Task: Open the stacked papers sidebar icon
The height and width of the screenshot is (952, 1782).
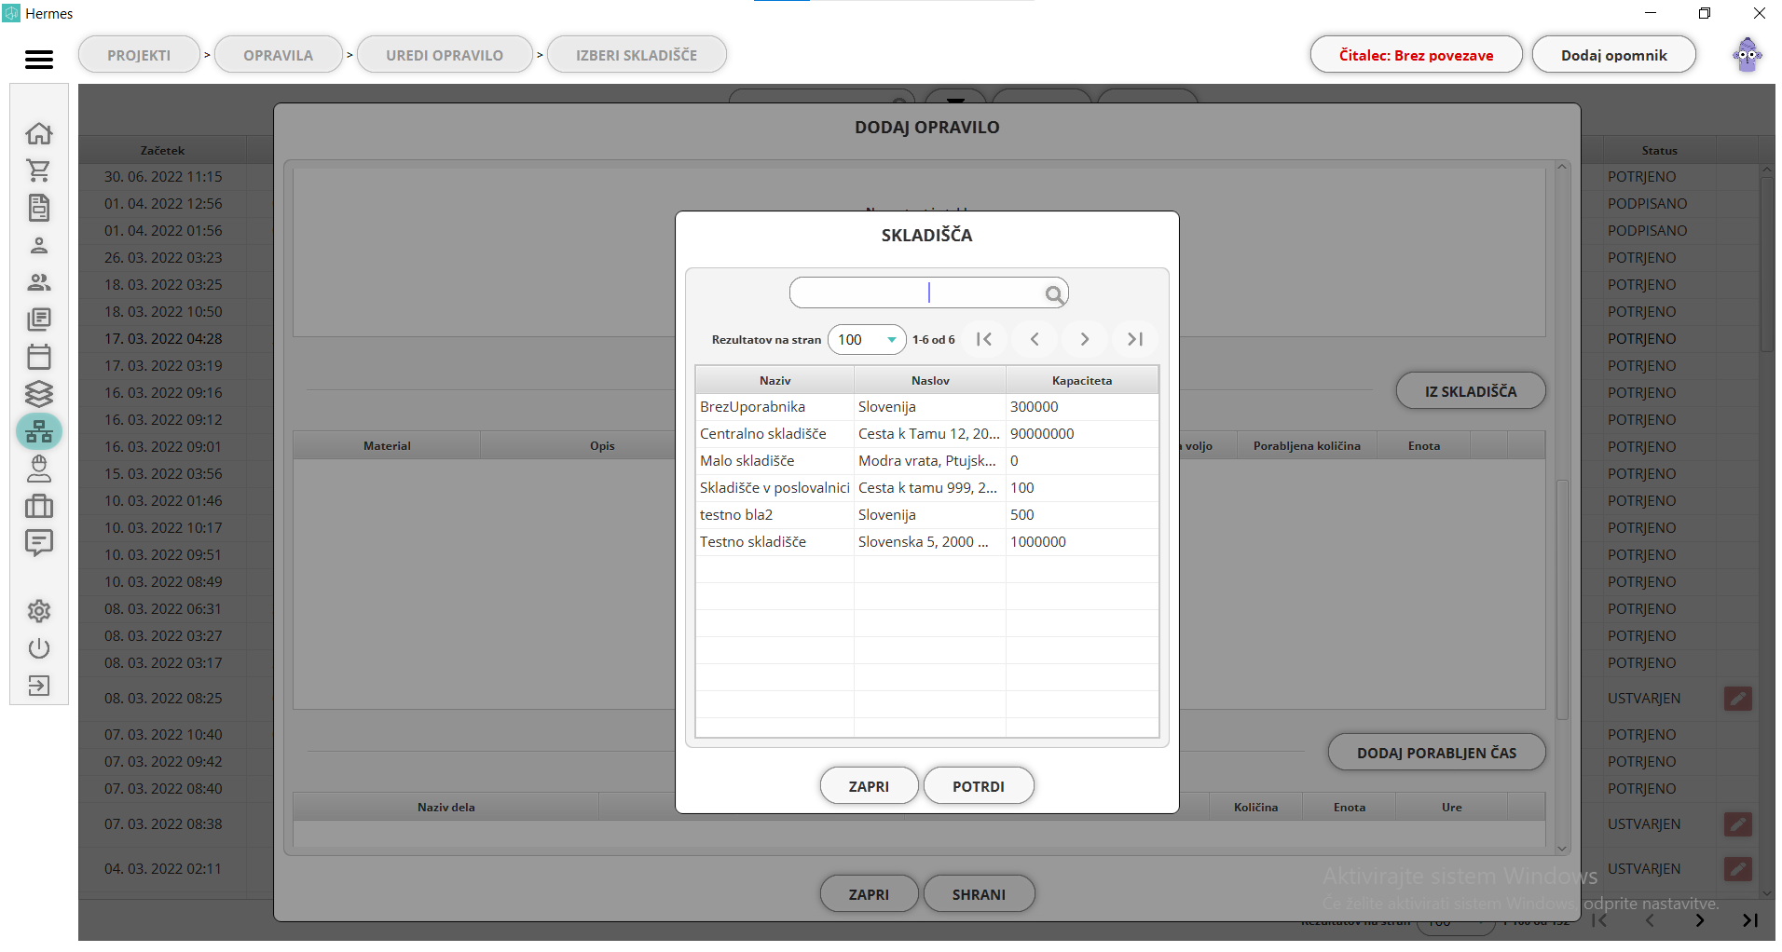Action: tap(39, 320)
